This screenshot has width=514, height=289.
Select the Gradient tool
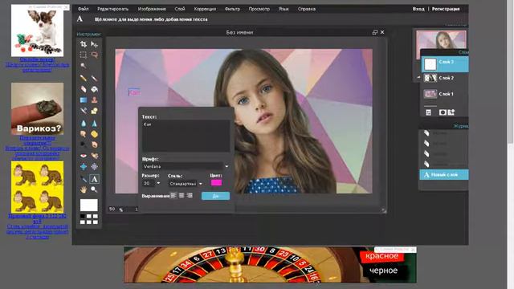click(x=84, y=100)
